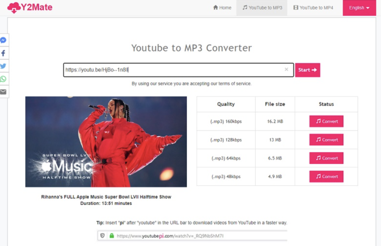Click the '4.9 MB' file size cell
Screen dimensions: 381x246
click(275, 177)
